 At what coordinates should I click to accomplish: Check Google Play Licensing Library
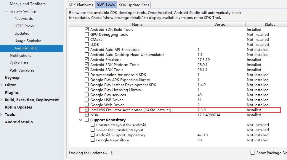pyautogui.click(x=86, y=90)
